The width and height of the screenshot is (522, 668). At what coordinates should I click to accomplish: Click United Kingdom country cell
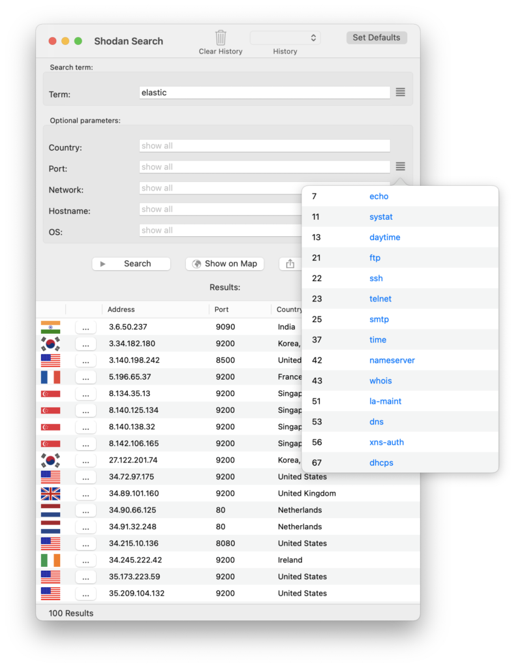[307, 493]
